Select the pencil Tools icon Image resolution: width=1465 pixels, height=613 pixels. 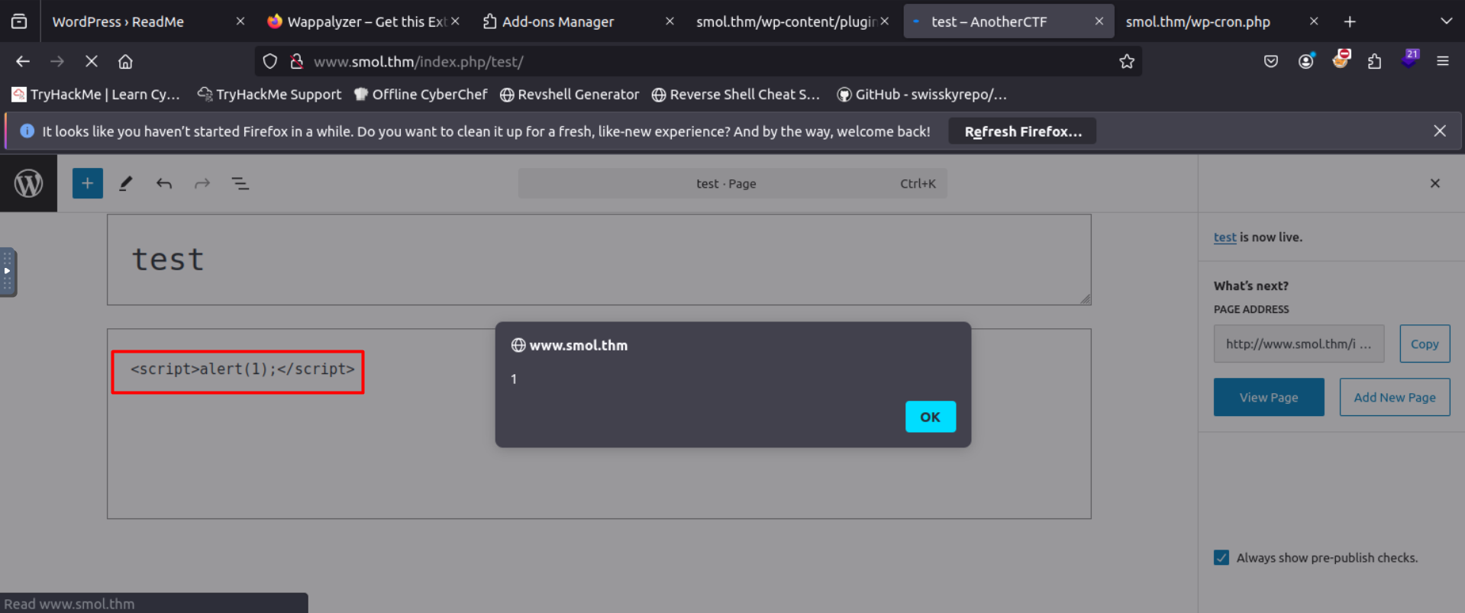[x=126, y=183]
